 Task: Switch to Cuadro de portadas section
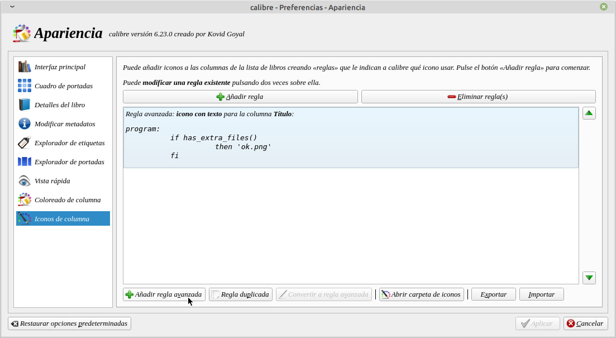[x=63, y=85]
